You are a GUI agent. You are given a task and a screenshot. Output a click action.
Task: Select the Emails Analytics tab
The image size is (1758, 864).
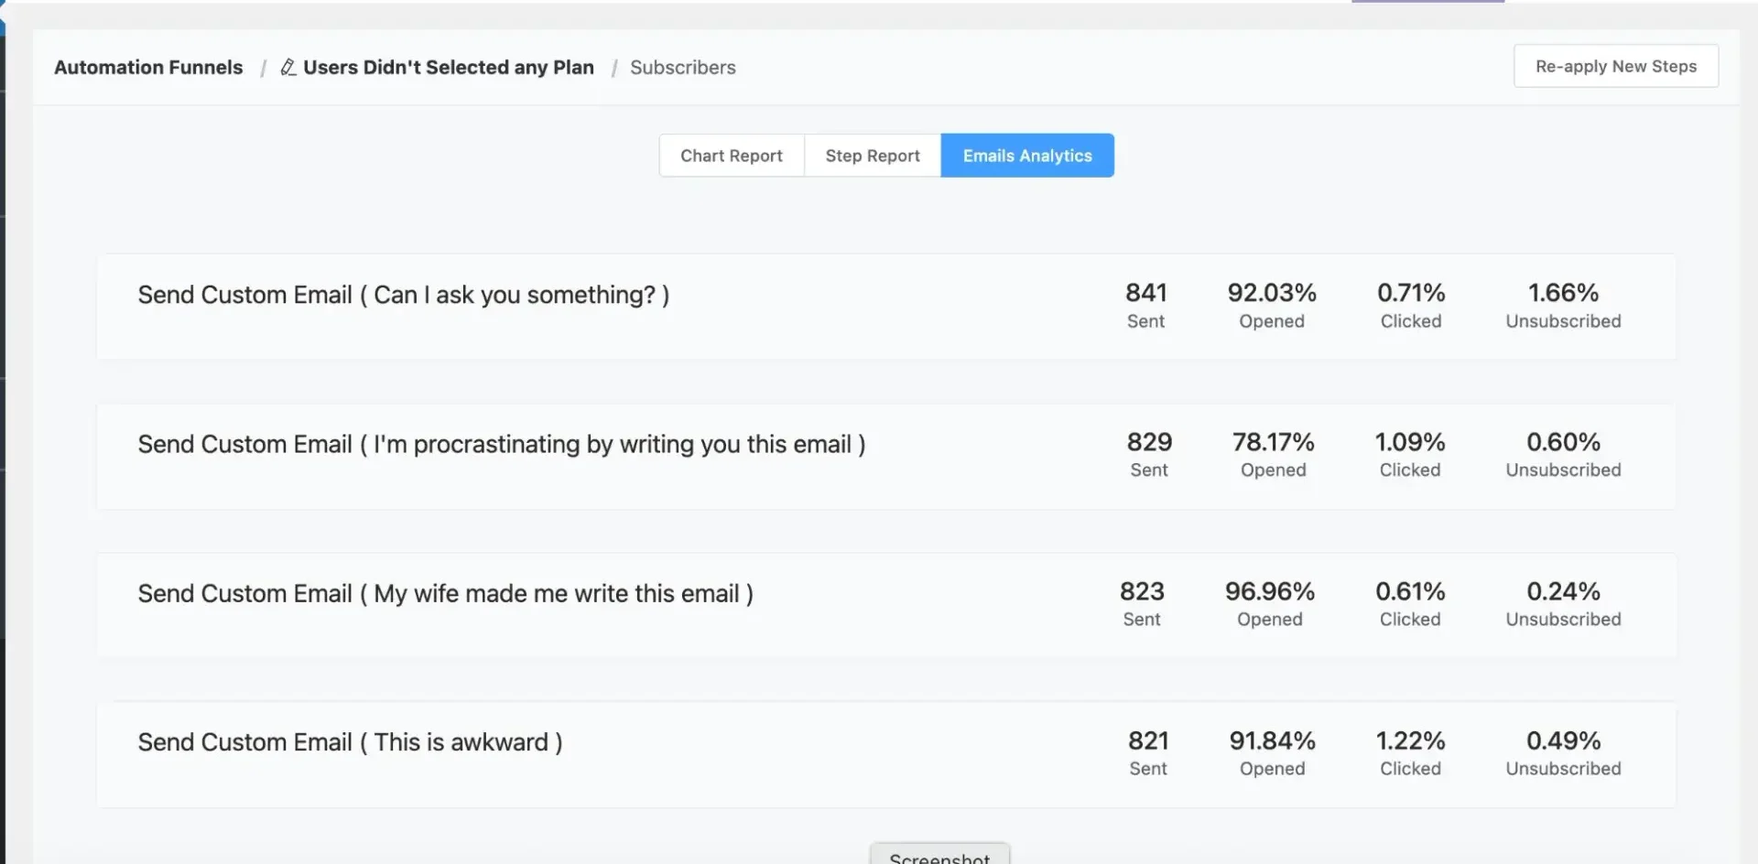(x=1026, y=155)
